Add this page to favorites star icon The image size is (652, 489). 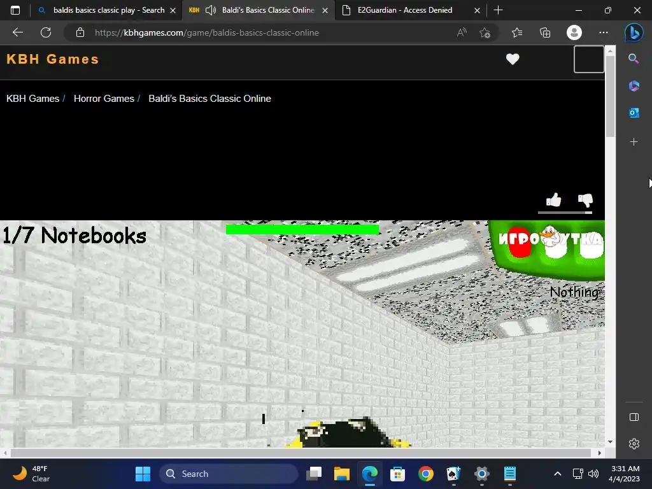click(x=485, y=32)
